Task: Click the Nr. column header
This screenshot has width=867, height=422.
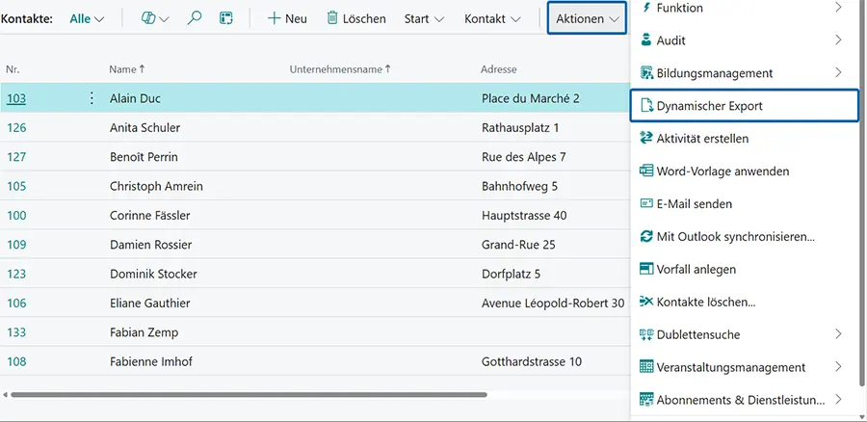Action: click(x=13, y=69)
